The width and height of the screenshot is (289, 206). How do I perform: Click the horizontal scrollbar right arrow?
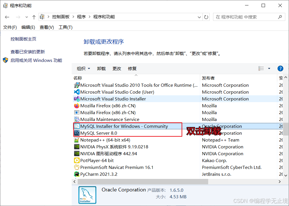(x=280, y=181)
